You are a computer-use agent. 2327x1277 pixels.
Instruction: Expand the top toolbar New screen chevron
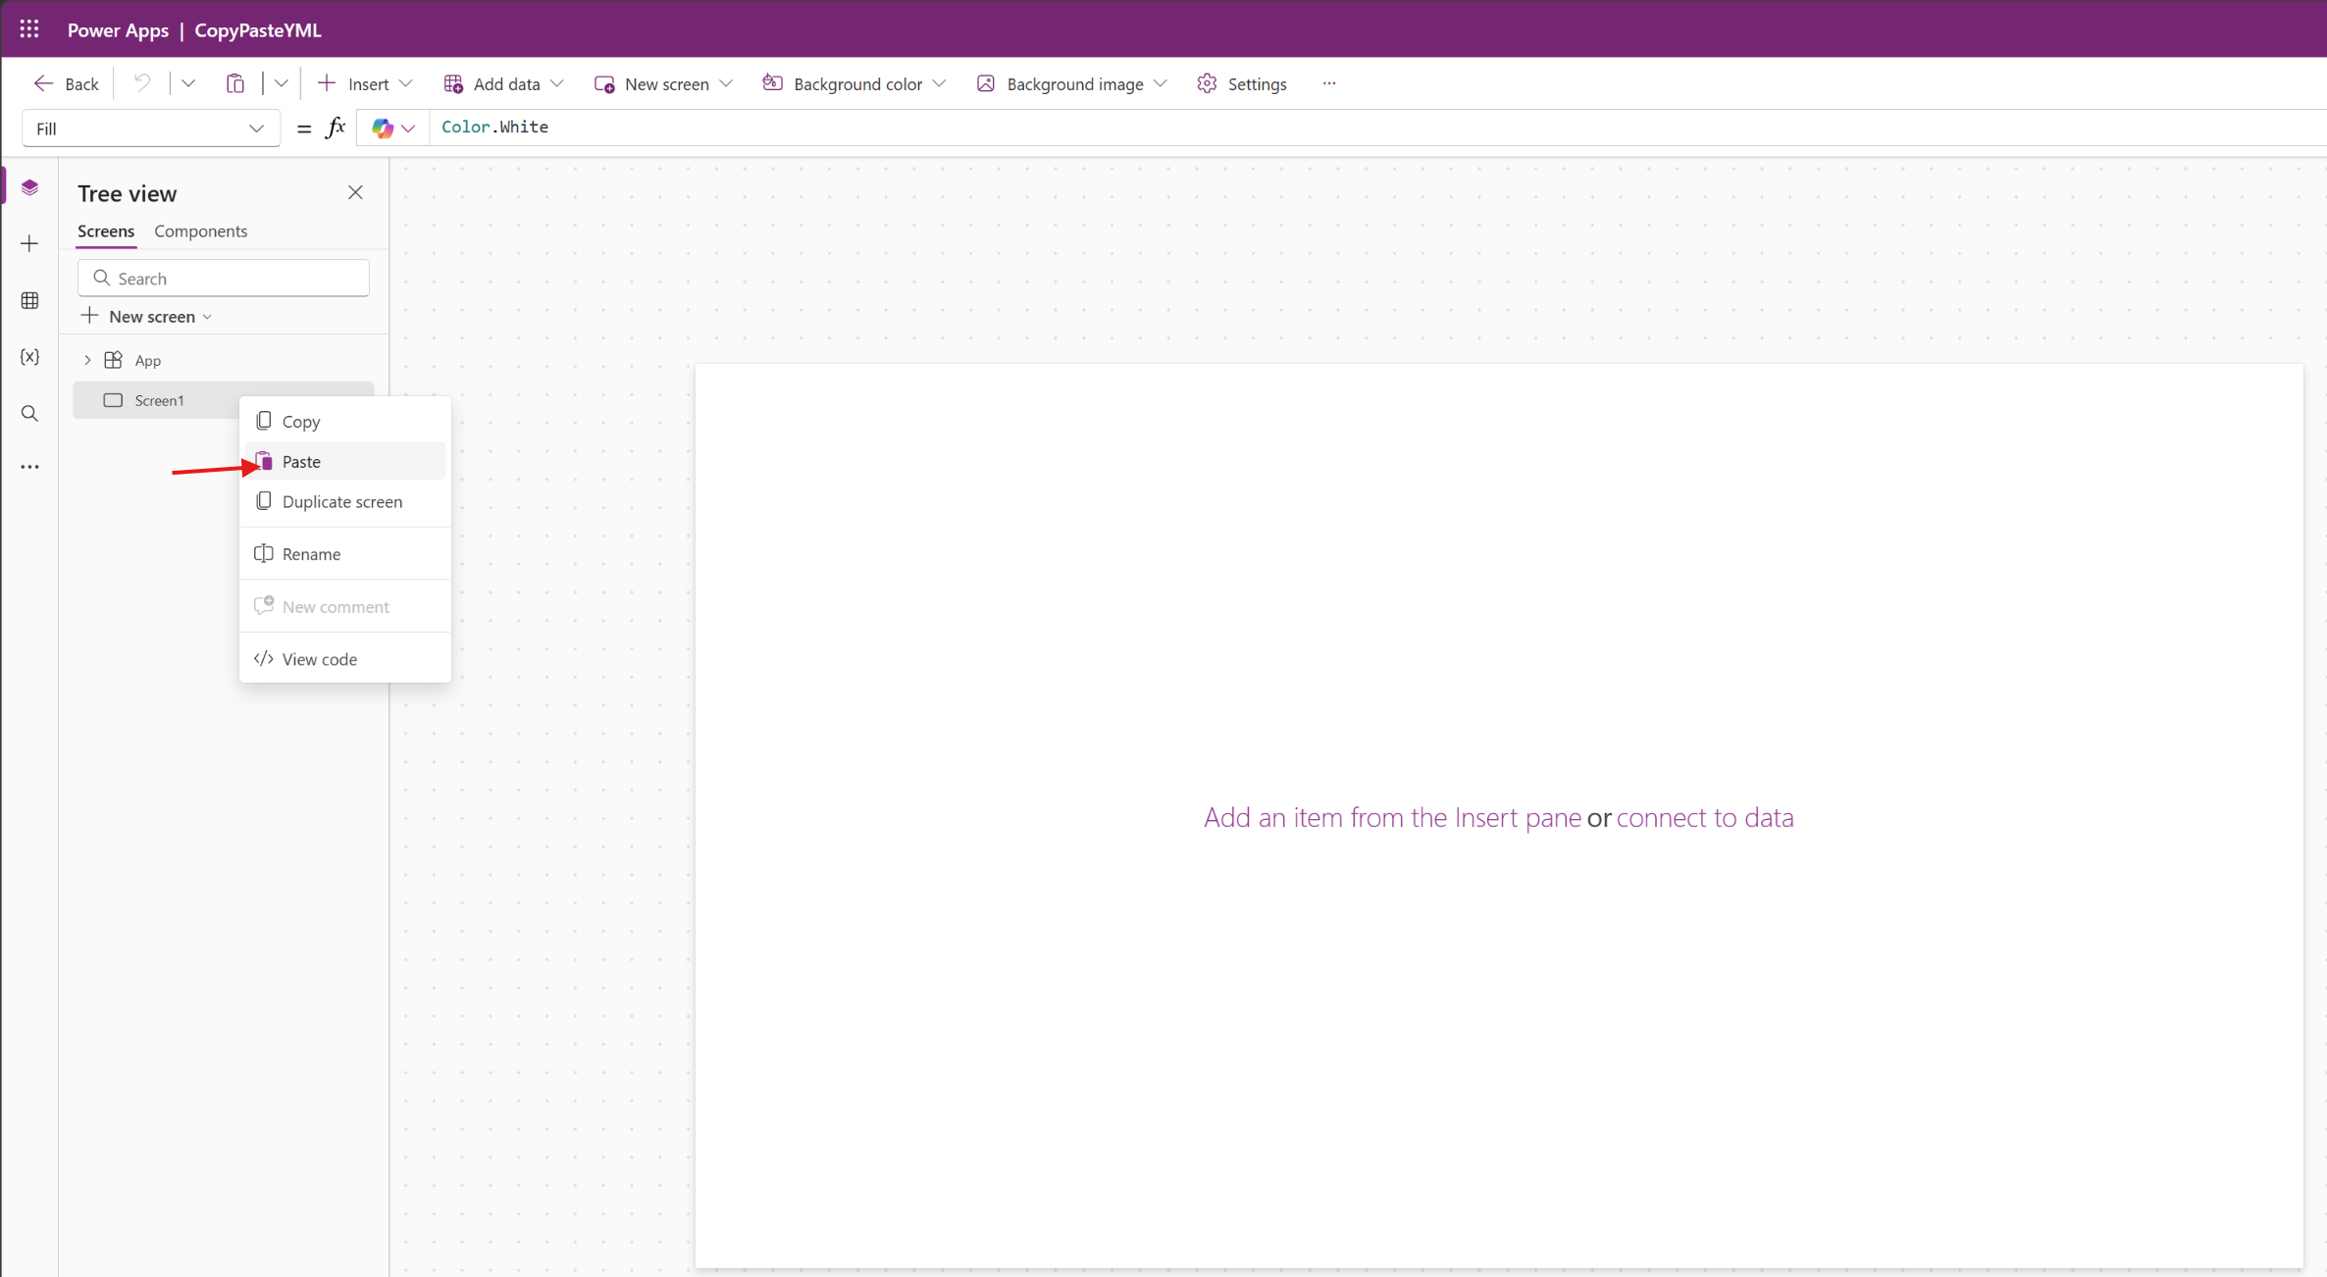726,84
